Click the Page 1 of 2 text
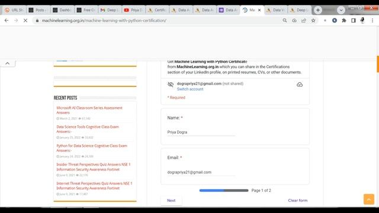 [261, 191]
